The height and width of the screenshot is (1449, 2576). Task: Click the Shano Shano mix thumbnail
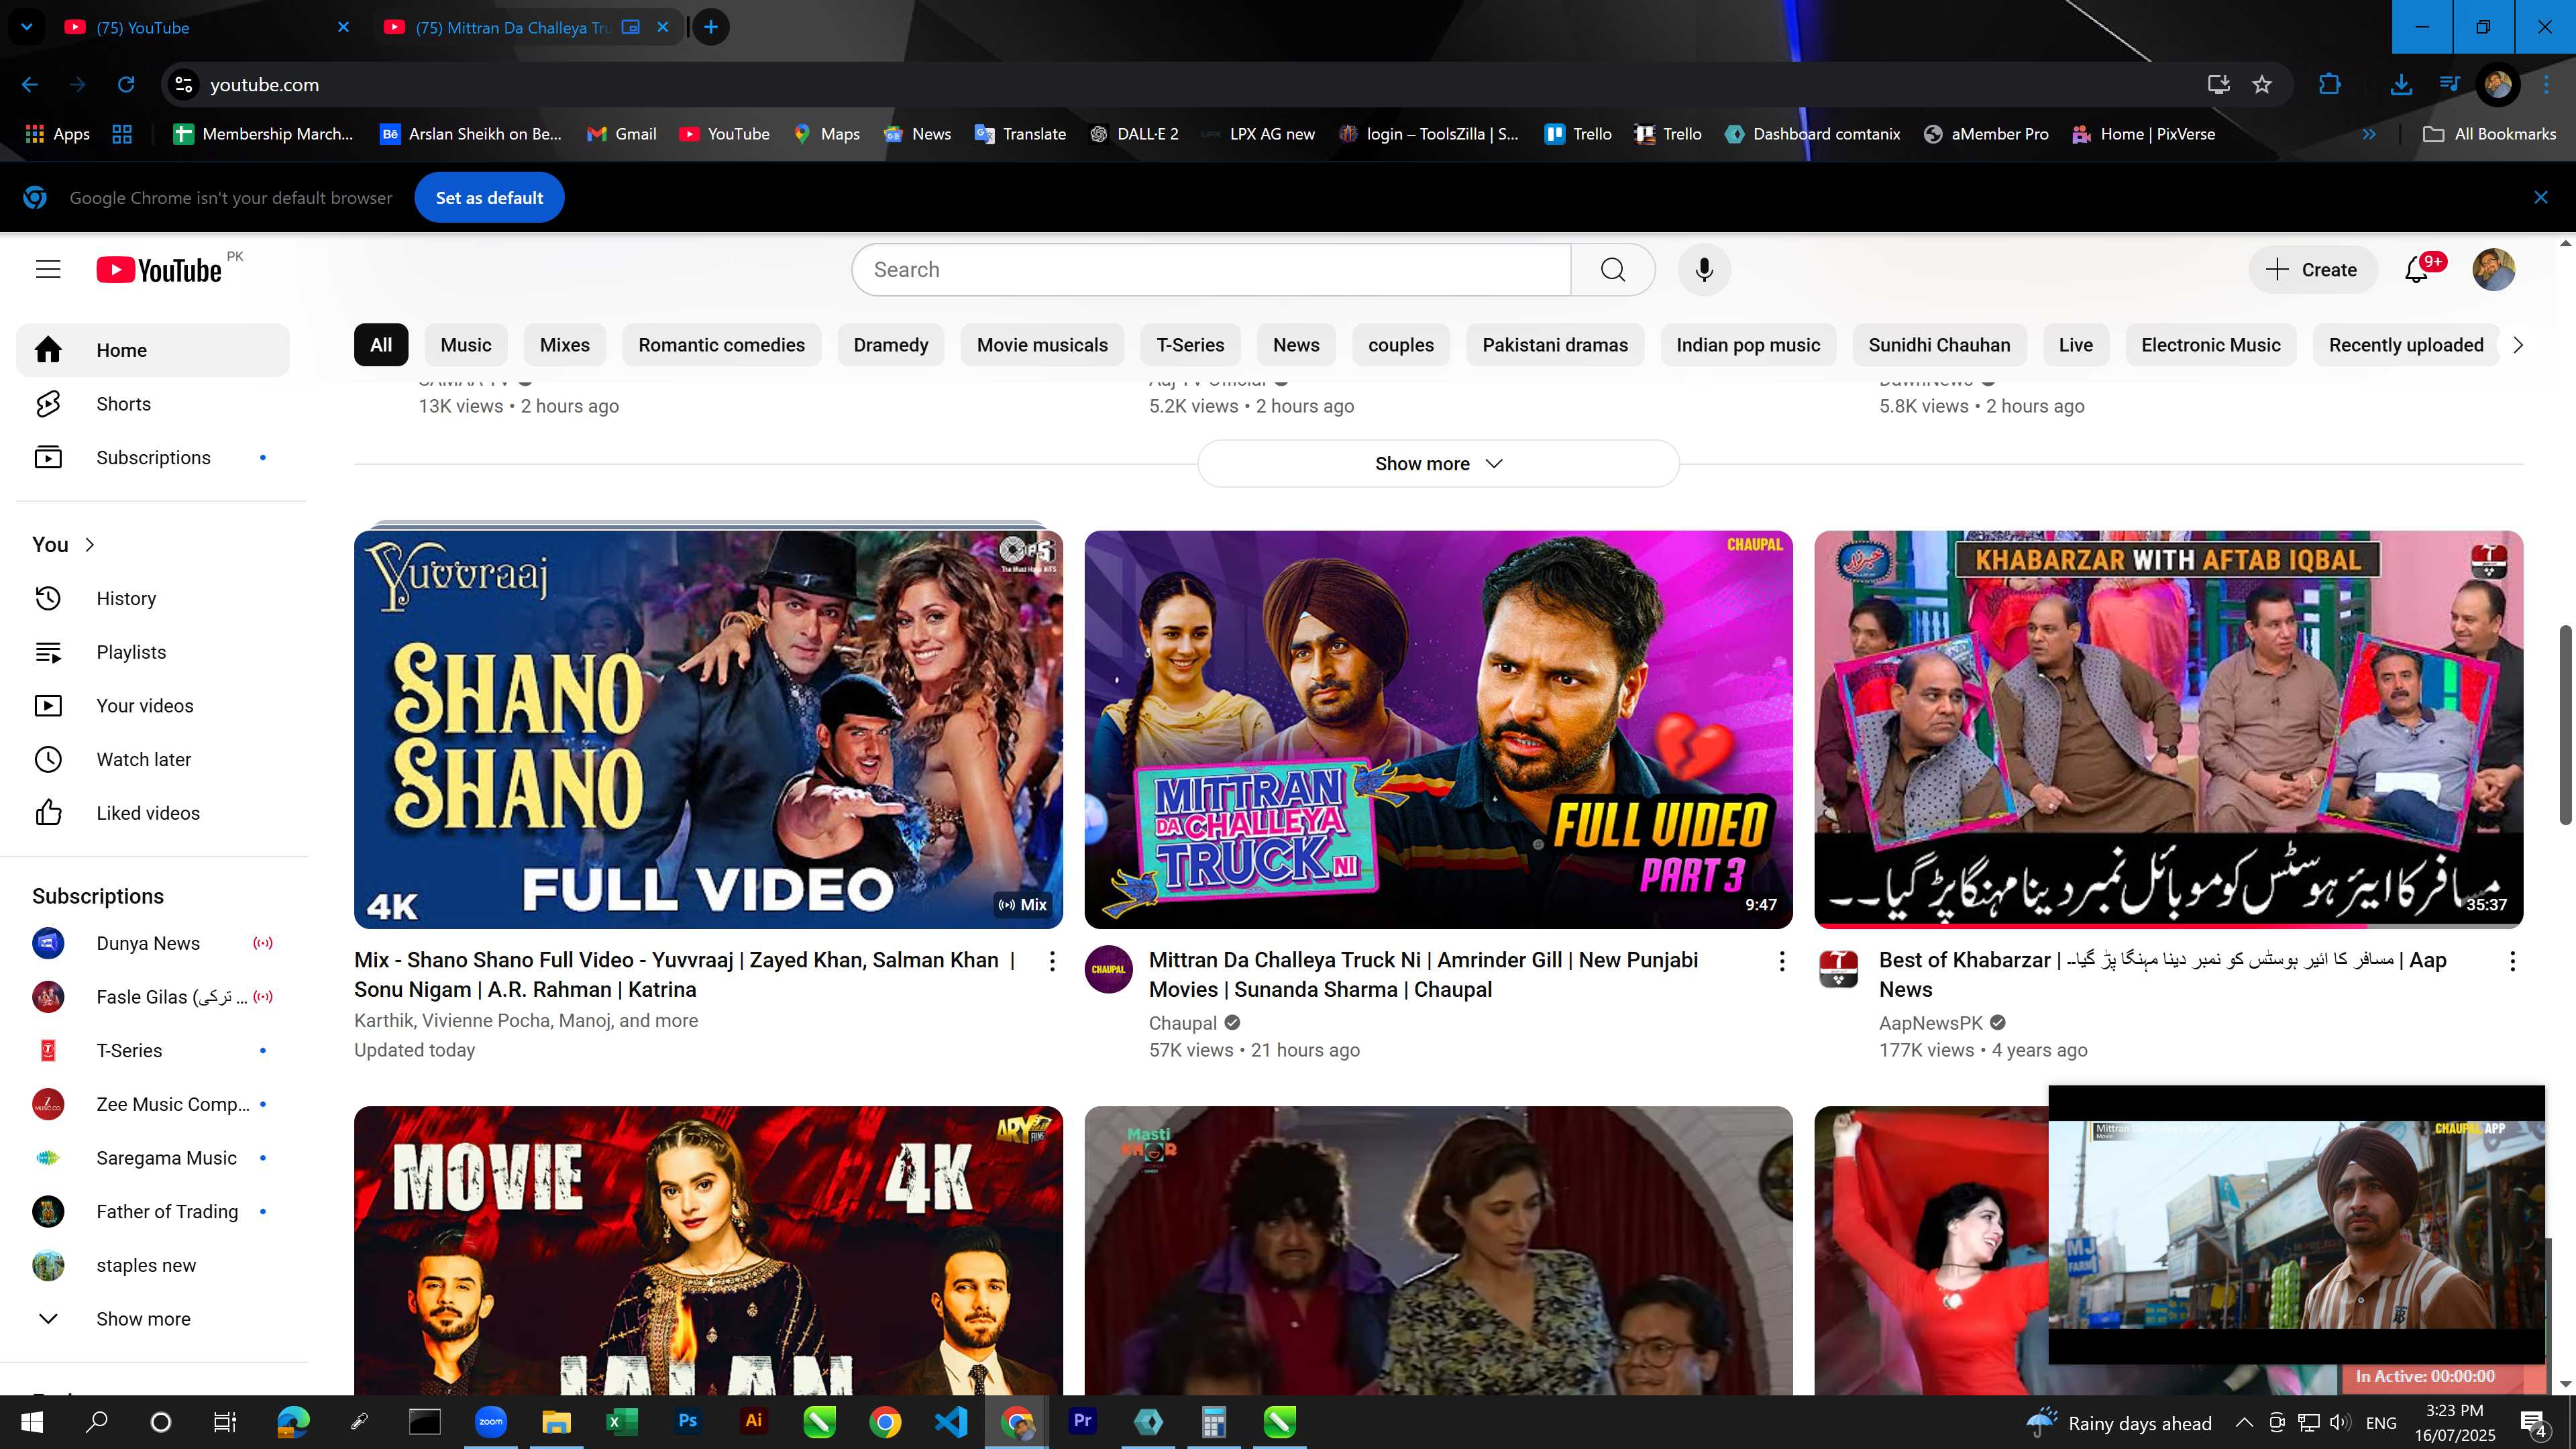[x=708, y=729]
